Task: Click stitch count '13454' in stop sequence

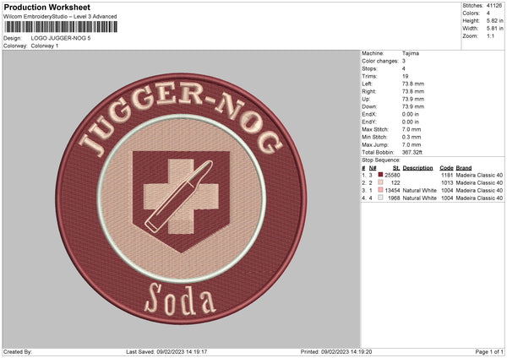Action: pos(392,190)
